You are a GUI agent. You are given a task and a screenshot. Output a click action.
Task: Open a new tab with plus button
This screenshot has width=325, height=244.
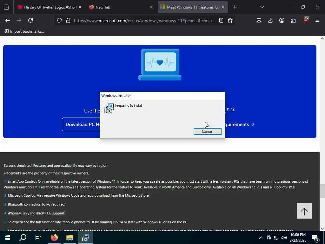point(235,7)
